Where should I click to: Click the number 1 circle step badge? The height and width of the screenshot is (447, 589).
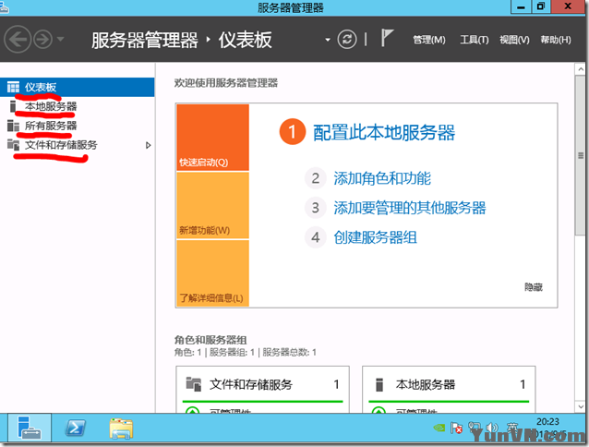(x=293, y=132)
